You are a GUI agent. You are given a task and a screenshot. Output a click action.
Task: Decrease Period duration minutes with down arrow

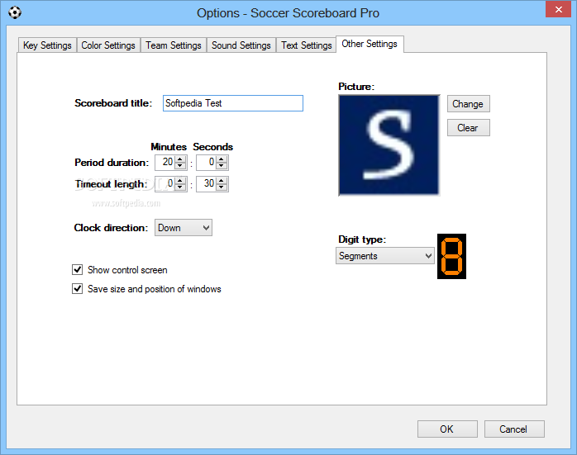tap(180, 166)
